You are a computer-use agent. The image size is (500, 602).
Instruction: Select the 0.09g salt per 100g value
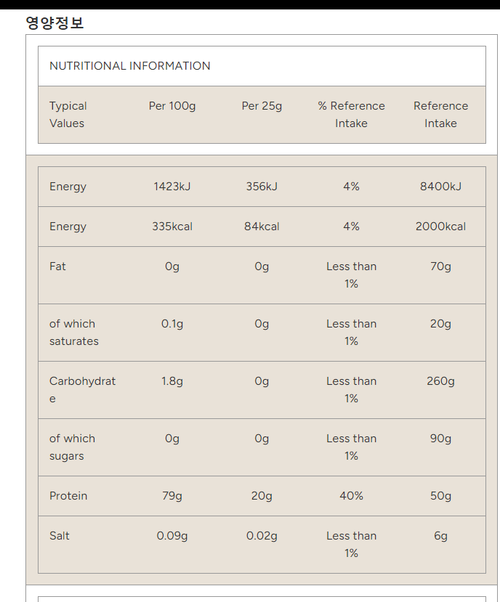(x=172, y=536)
